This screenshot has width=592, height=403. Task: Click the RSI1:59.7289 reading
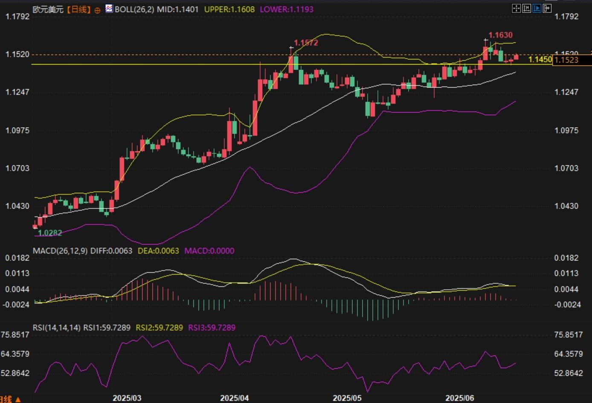[107, 327]
